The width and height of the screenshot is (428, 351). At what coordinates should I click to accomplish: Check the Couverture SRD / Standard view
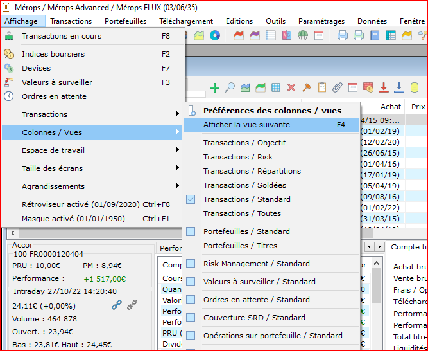tap(191, 318)
